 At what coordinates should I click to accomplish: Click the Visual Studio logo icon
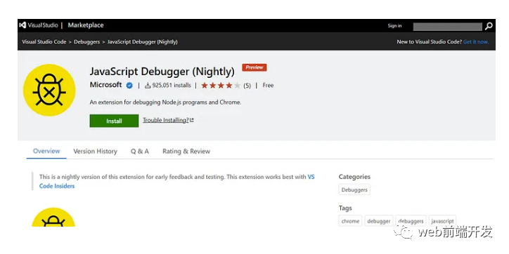pos(22,25)
